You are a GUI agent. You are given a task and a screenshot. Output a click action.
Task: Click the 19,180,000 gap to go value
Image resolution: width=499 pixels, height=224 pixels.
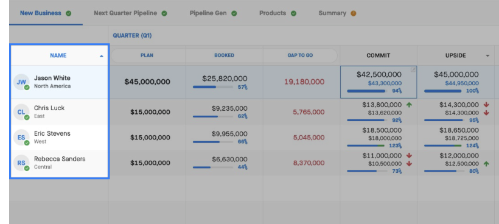click(304, 82)
